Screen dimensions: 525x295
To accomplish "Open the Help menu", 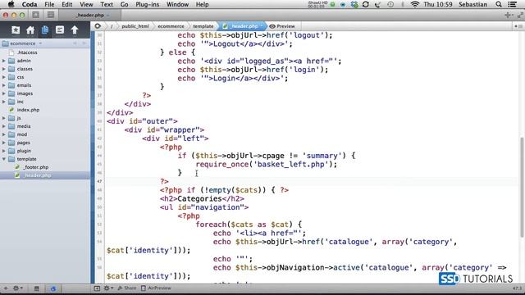I will (202, 4).
